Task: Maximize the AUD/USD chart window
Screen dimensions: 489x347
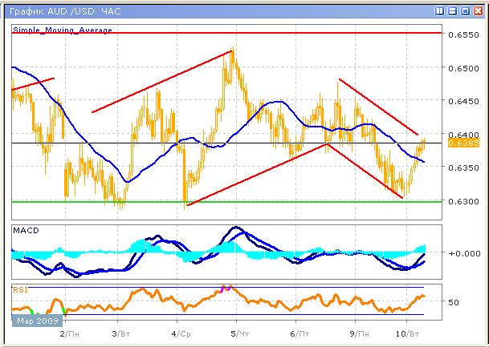Action: (x=465, y=11)
